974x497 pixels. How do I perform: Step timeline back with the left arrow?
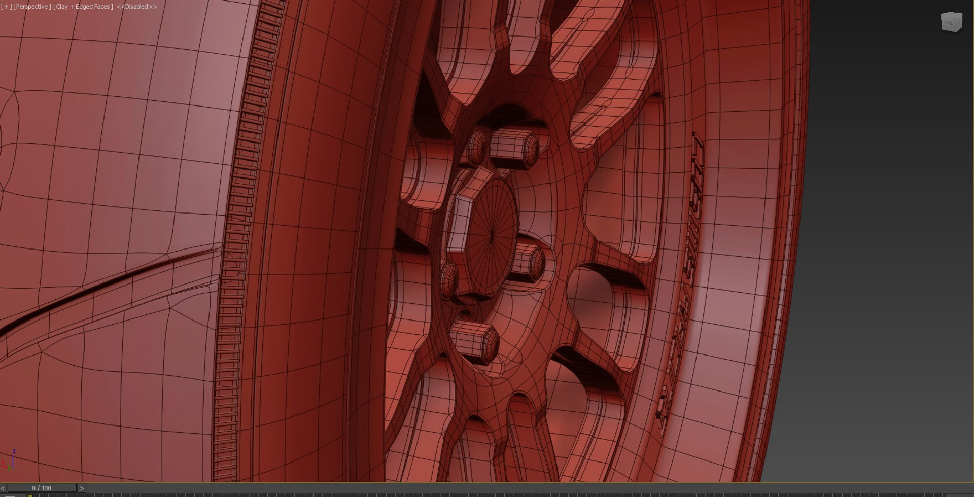(3, 488)
